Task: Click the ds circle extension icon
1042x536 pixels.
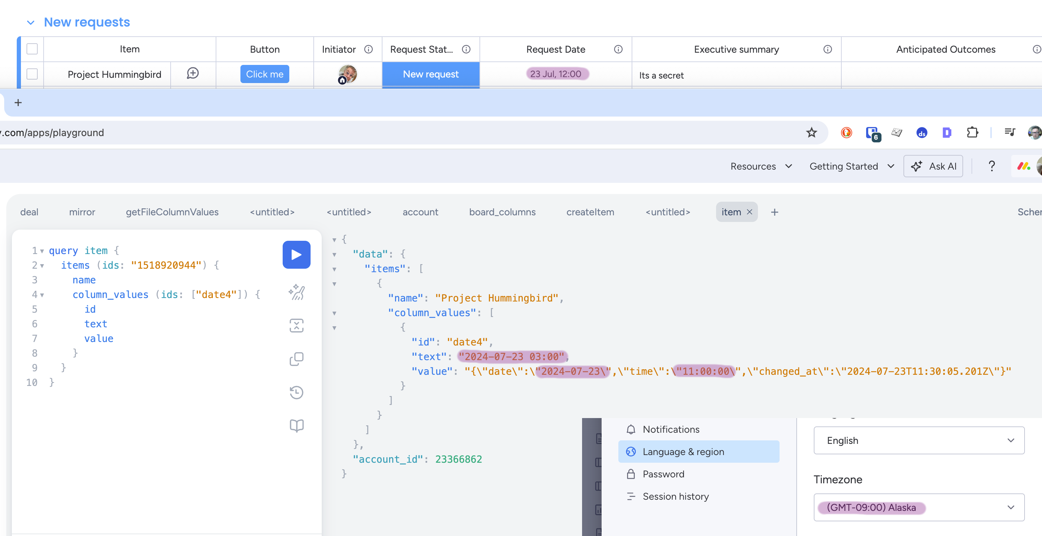Action: [922, 133]
